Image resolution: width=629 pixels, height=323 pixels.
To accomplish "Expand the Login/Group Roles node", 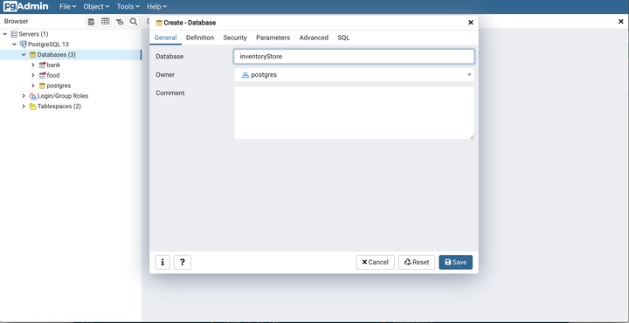I will 24,96.
